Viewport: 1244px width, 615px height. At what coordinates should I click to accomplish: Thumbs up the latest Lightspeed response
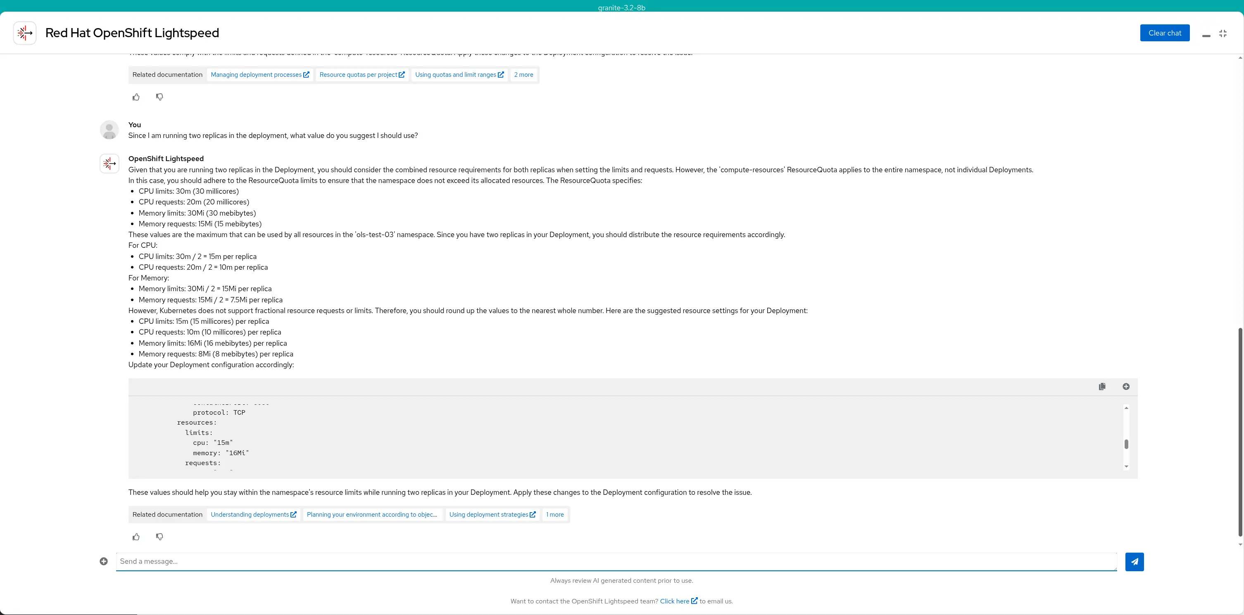pos(136,537)
